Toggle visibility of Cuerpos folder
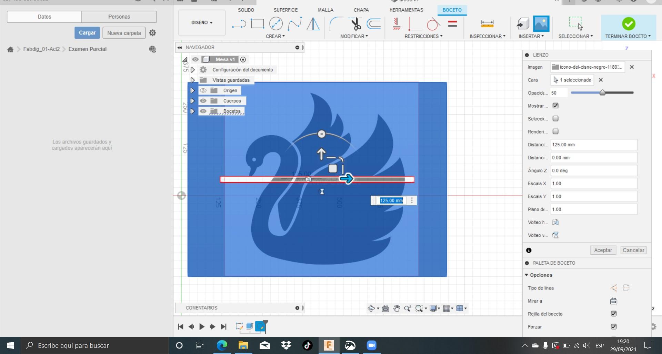This screenshot has width=662, height=354. pos(203,101)
